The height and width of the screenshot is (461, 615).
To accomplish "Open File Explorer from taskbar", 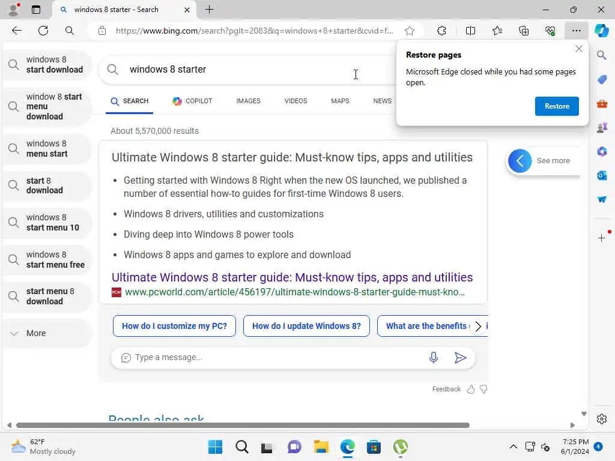I will click(x=321, y=447).
